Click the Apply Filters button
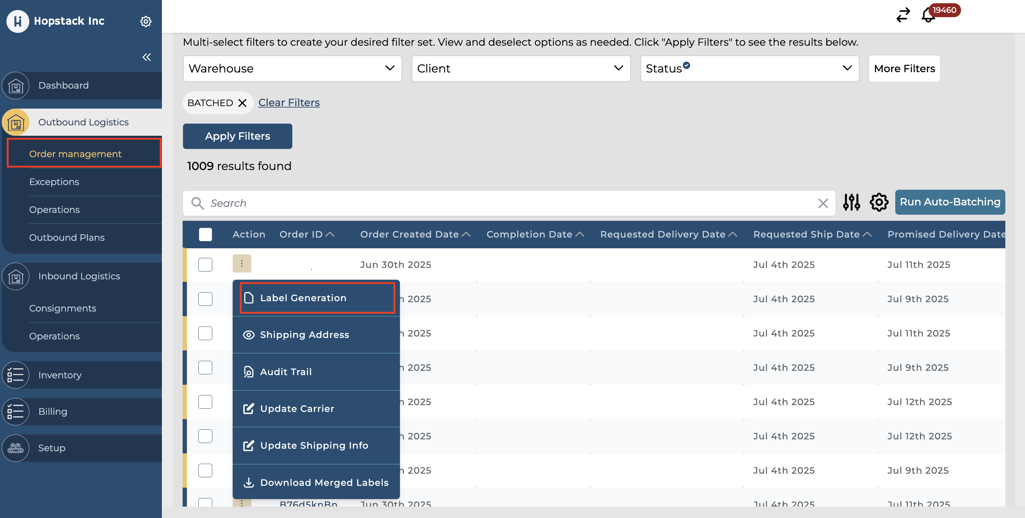1025x518 pixels. (x=238, y=136)
